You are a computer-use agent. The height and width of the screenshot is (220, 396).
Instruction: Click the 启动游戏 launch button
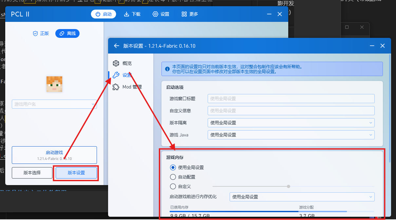(54, 155)
